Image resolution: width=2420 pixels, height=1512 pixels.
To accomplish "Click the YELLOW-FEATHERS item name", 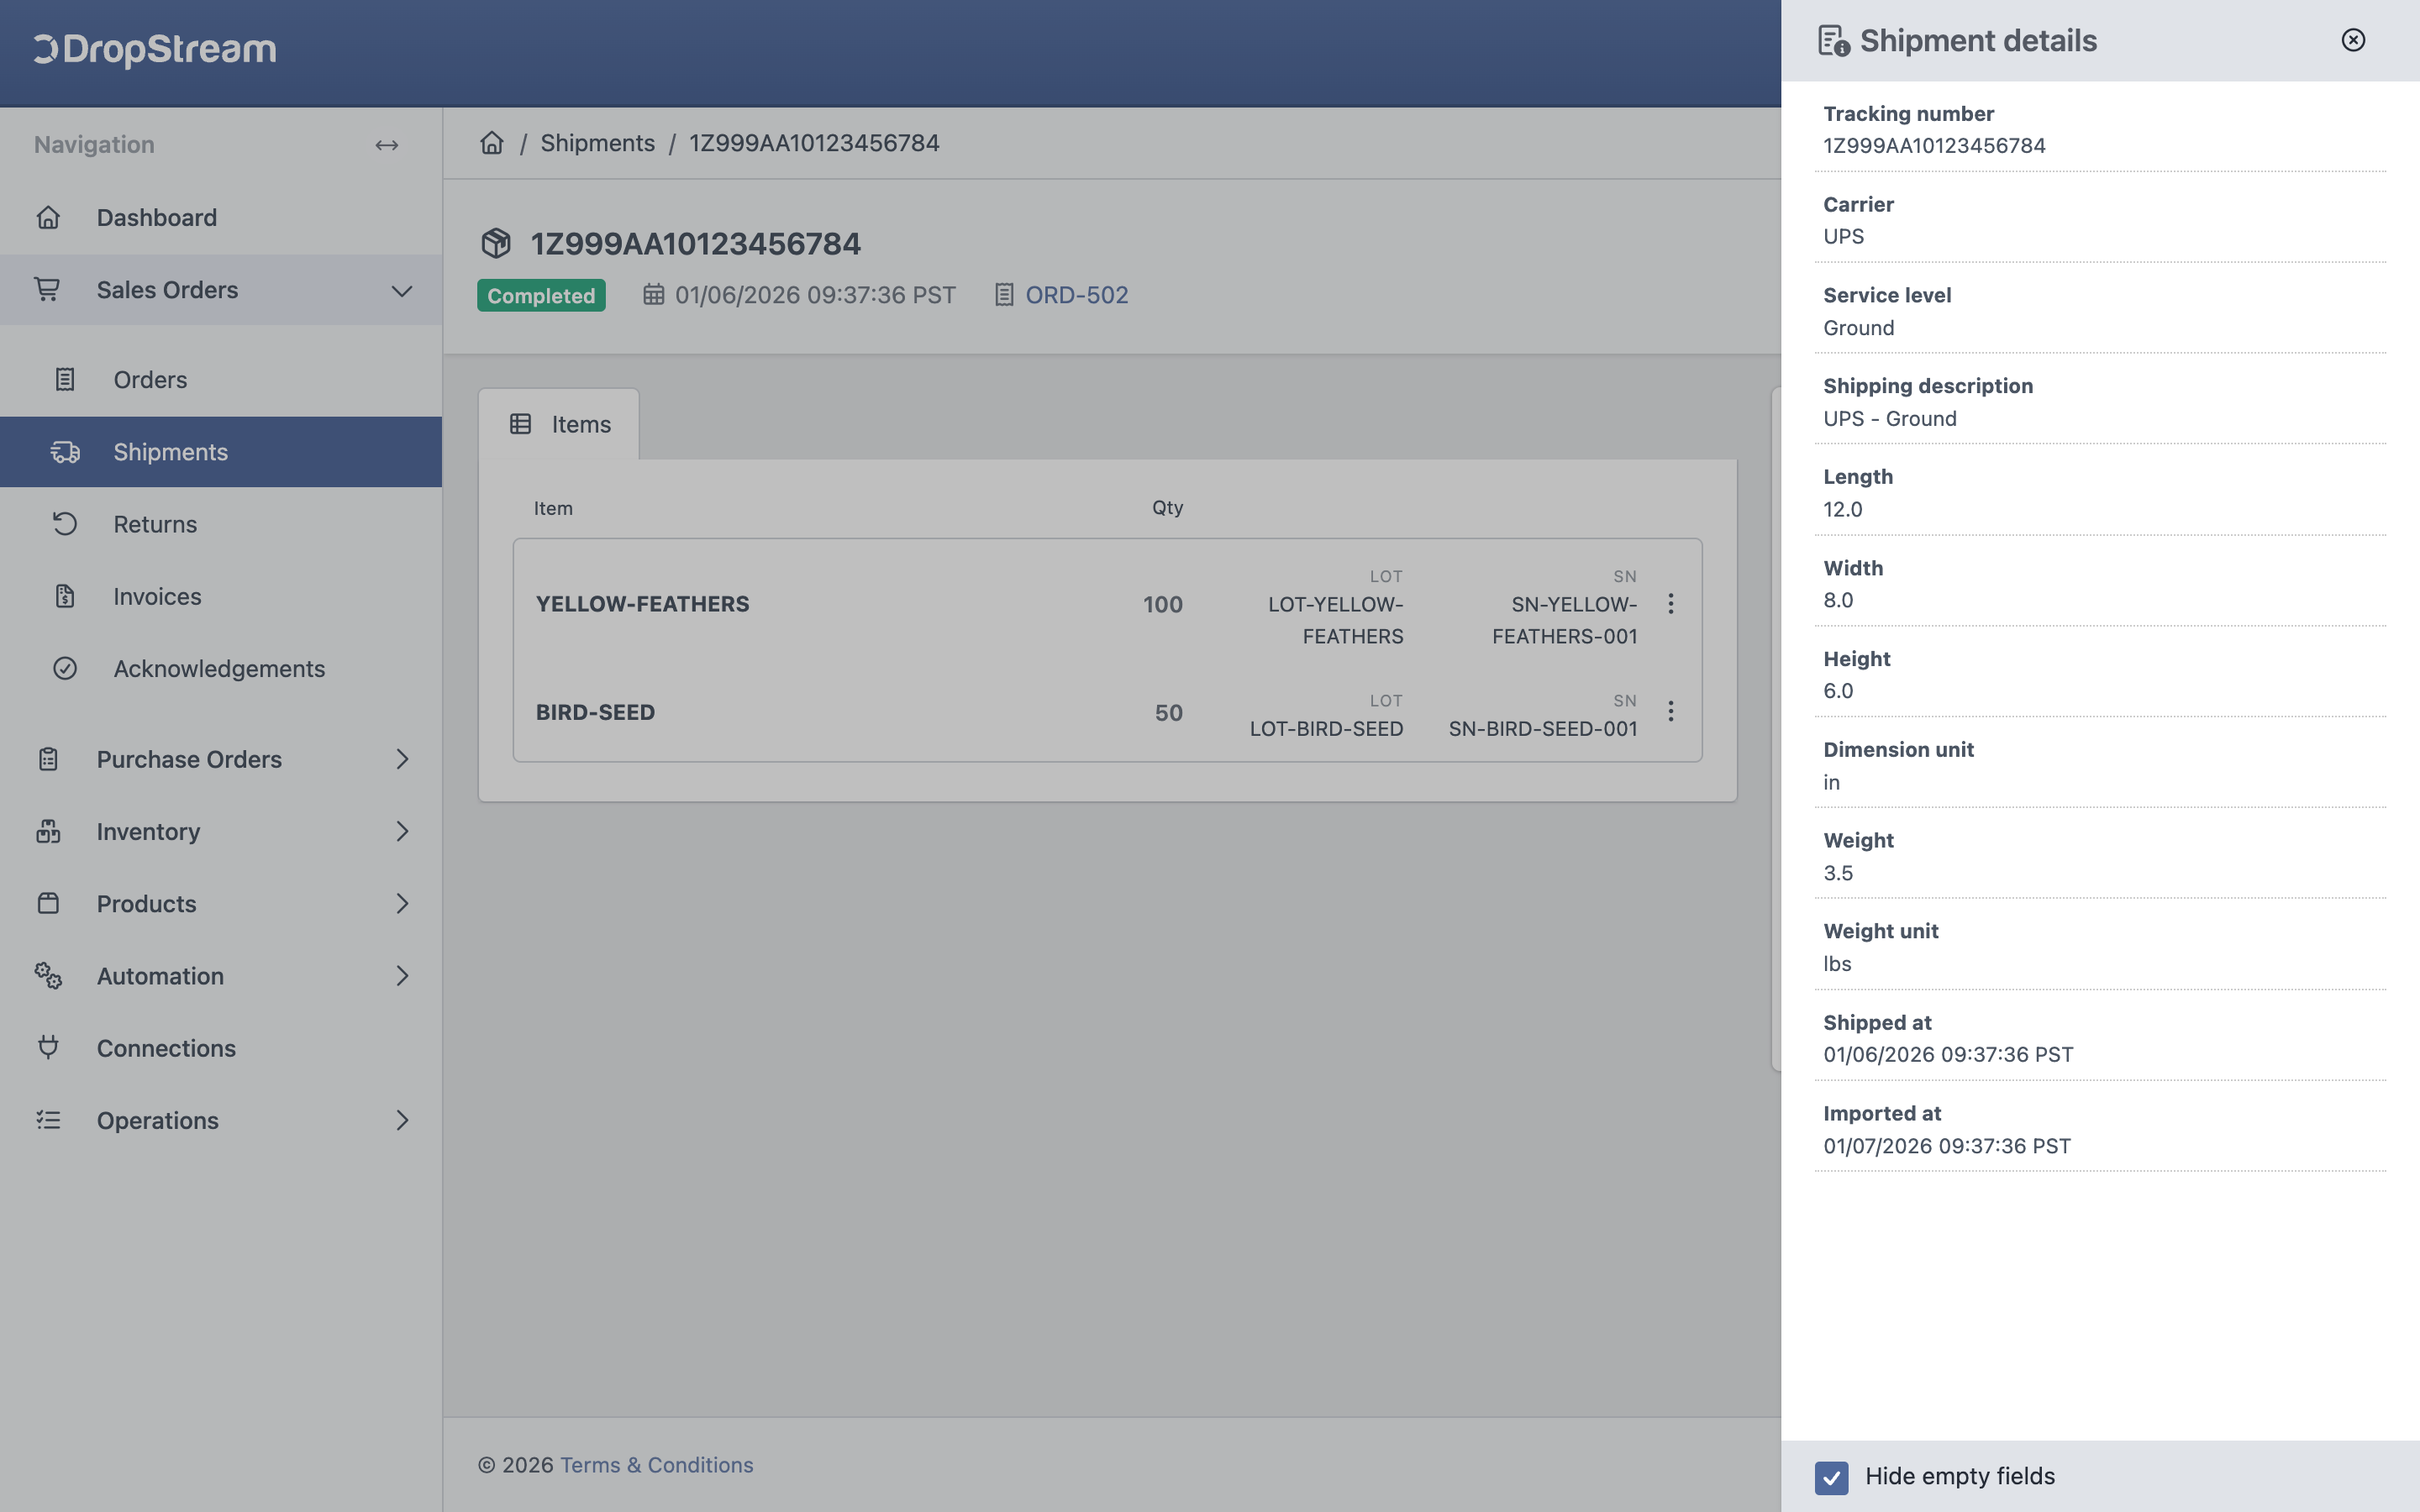I will [642, 604].
